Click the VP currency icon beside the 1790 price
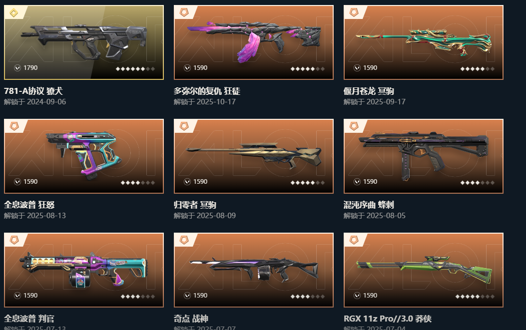The image size is (526, 330). [x=17, y=68]
